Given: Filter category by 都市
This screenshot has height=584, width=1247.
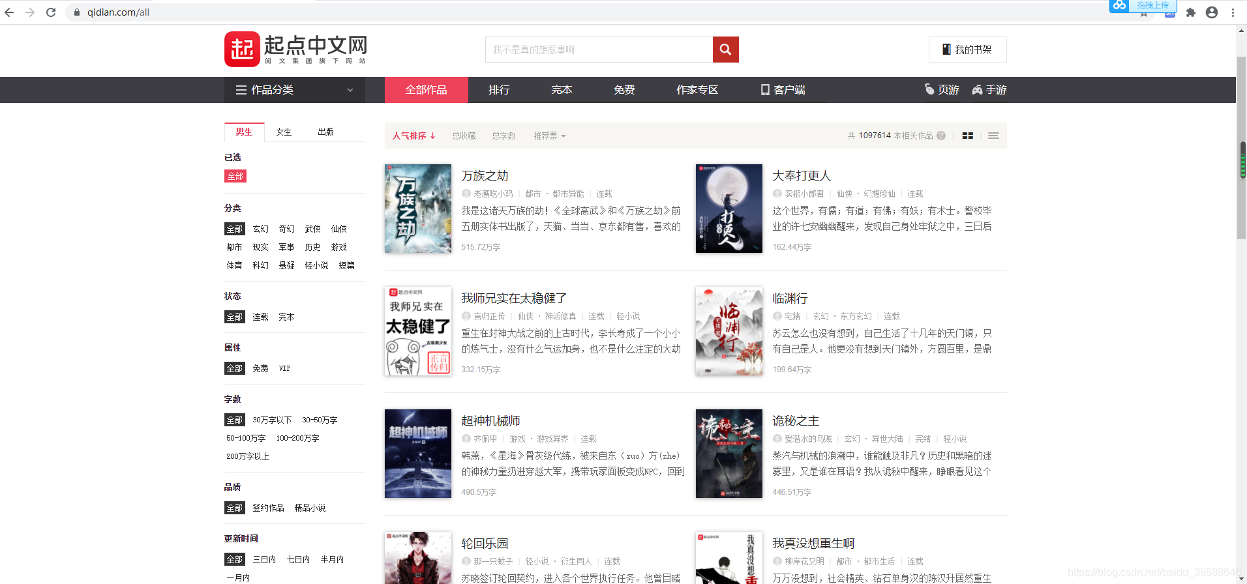Looking at the screenshot, I should click(x=234, y=247).
